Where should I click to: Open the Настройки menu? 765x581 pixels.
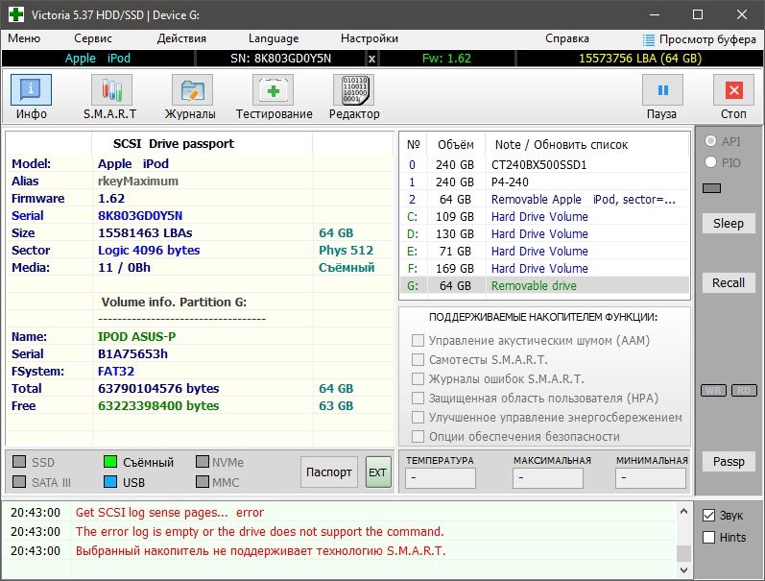pos(370,38)
